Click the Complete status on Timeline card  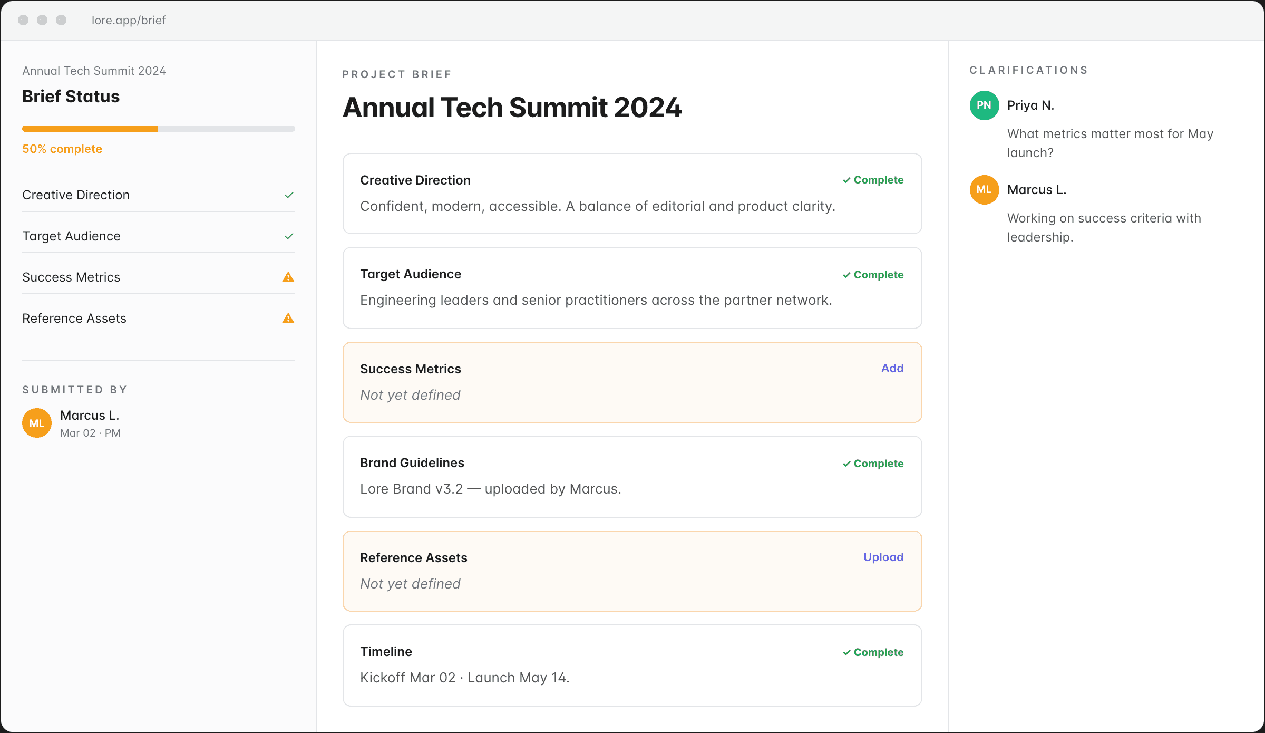pos(873,652)
